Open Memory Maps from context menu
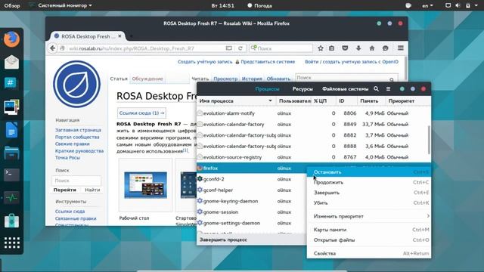This screenshot has height=272, width=484. (x=369, y=230)
